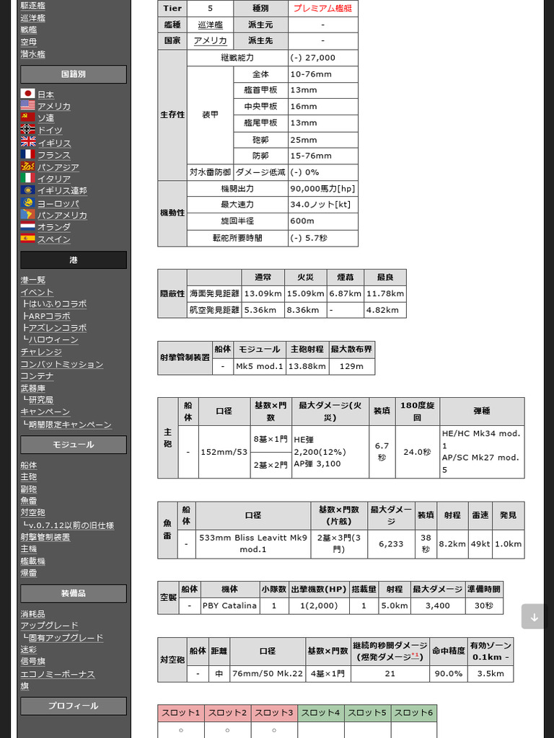Image resolution: width=554 pixels, height=738 pixels.
Task: Open the フランス nation link
Action: coord(54,155)
